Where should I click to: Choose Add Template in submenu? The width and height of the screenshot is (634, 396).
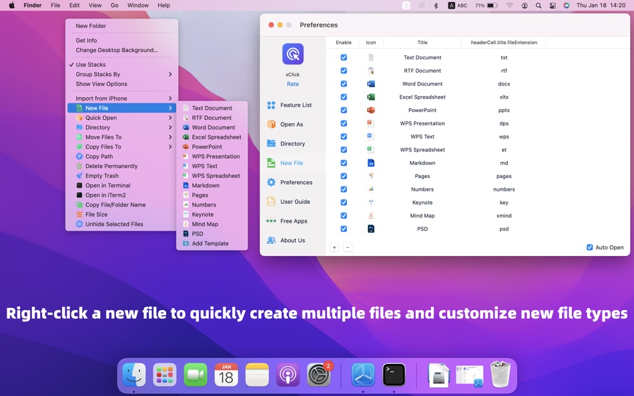[x=212, y=243]
